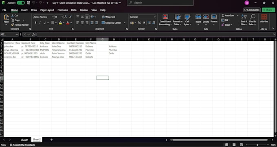Switch to the Insert tab

pyautogui.click(x=24, y=10)
